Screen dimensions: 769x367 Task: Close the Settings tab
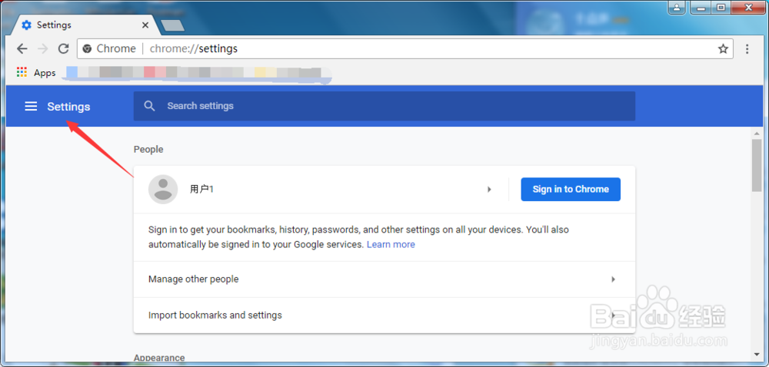click(145, 25)
